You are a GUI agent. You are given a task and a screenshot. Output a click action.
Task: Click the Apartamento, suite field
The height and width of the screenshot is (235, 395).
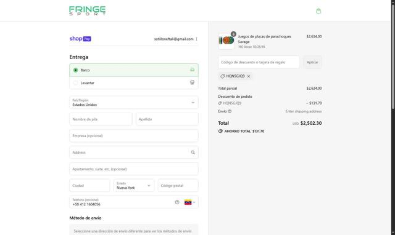pyautogui.click(x=134, y=169)
